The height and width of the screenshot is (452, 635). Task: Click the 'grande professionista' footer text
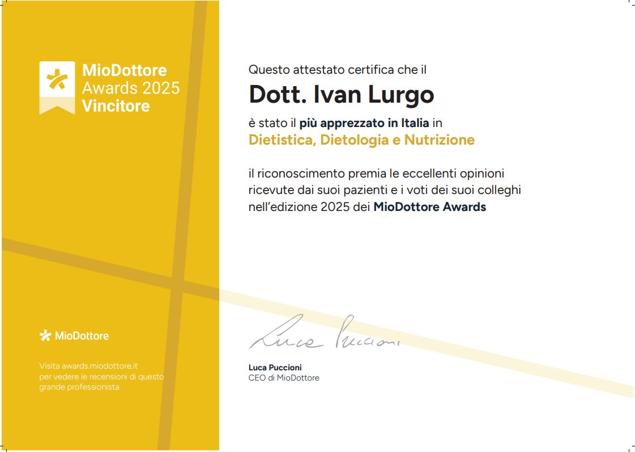click(79, 387)
